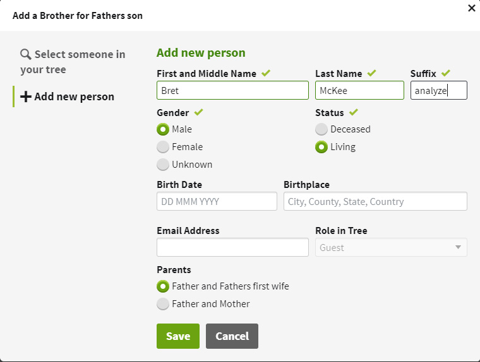Image resolution: width=480 pixels, height=362 pixels.
Task: Choose Father and Mother as parents
Action: (163, 304)
